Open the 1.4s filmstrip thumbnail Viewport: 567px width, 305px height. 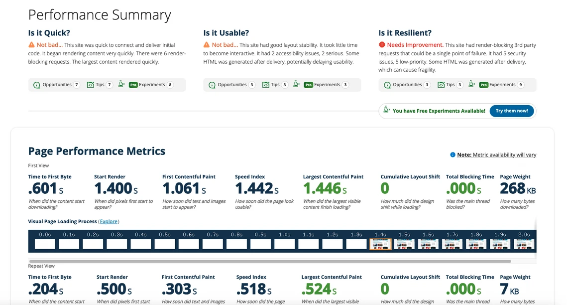click(380, 244)
